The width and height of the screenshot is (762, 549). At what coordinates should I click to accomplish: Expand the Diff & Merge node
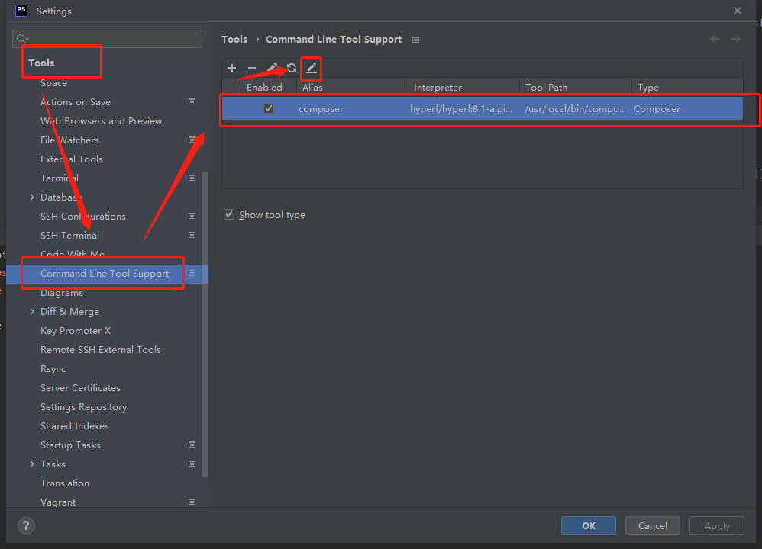click(32, 312)
